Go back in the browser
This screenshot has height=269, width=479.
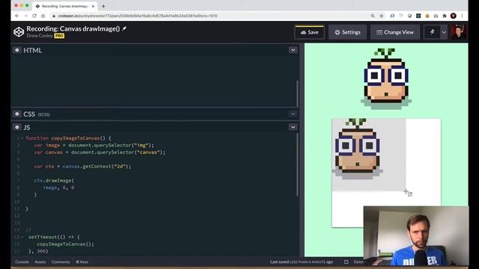tap(16, 16)
